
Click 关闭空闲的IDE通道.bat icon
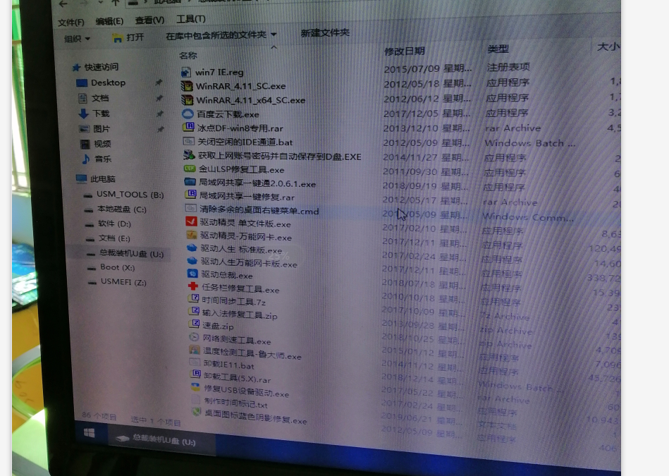pos(189,141)
